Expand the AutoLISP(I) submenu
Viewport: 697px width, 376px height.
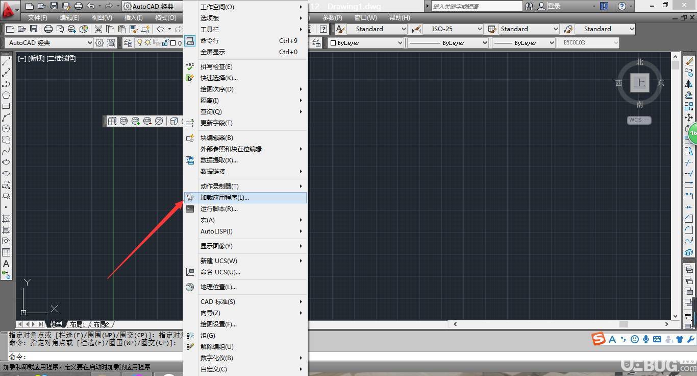[245, 231]
